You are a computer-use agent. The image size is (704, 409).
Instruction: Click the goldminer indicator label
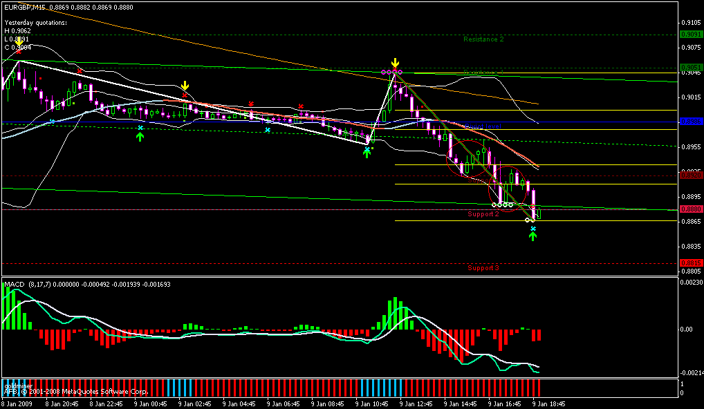click(x=16, y=383)
